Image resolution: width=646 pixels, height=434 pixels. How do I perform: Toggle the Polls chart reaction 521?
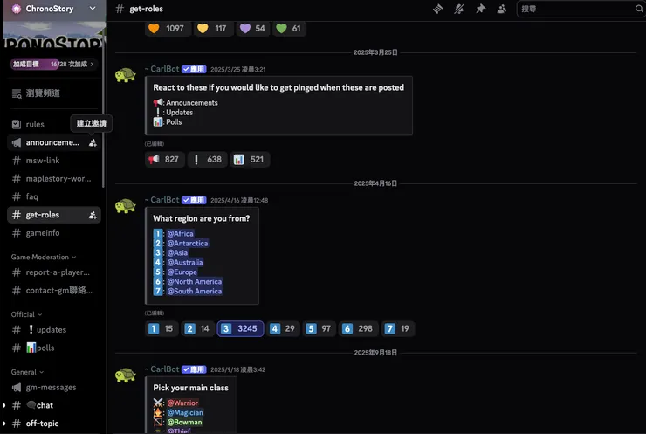click(250, 160)
